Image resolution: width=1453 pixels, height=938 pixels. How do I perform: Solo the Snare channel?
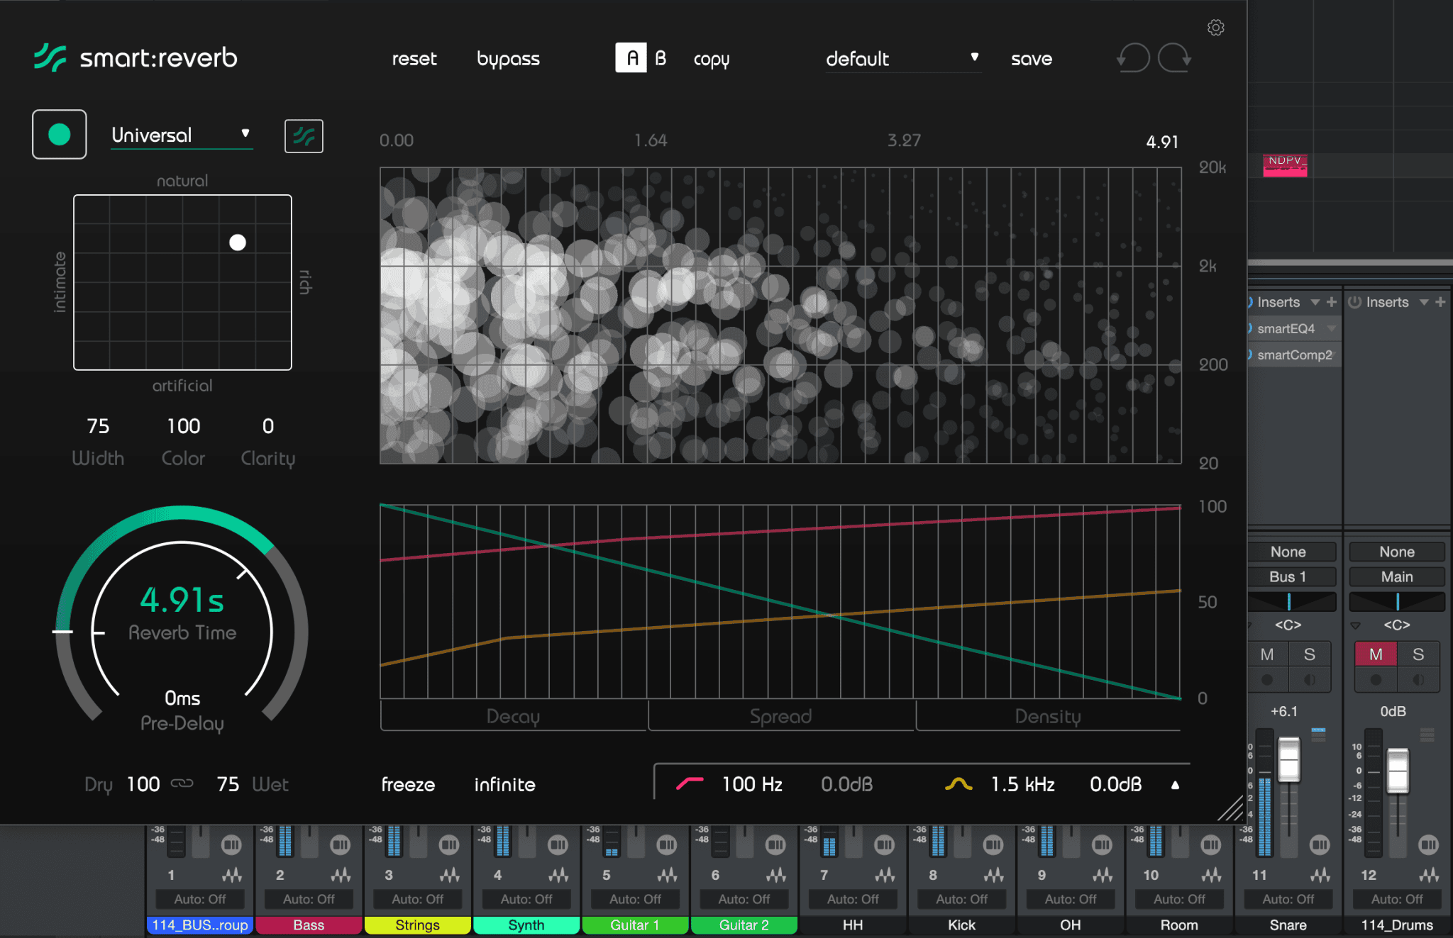tap(1310, 654)
